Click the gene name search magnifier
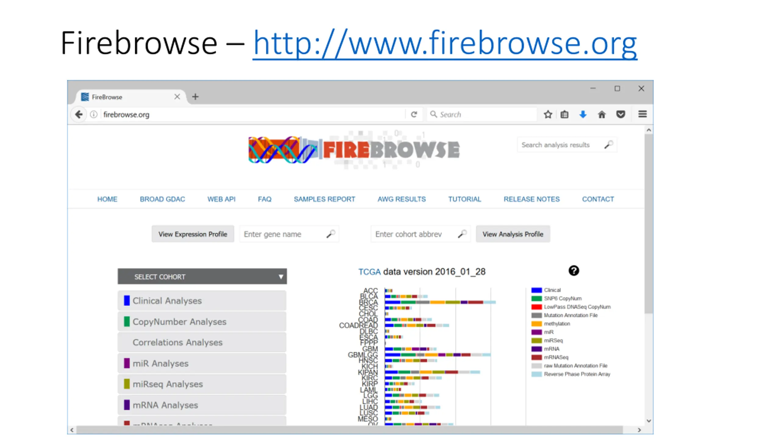The image size is (781, 439). (x=331, y=234)
